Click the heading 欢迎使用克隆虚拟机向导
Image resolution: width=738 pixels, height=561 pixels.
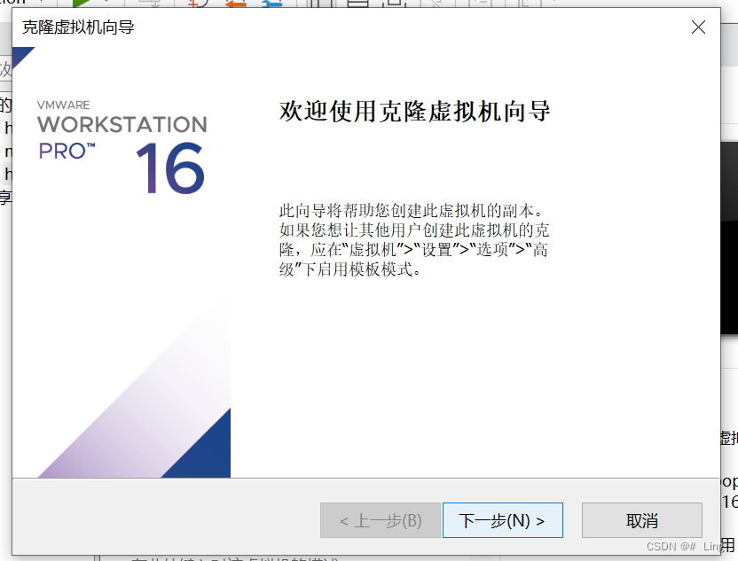[414, 112]
